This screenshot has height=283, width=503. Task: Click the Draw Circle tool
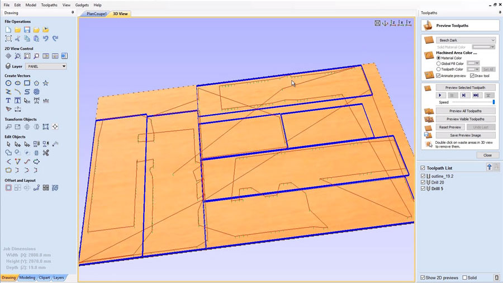click(x=8, y=83)
